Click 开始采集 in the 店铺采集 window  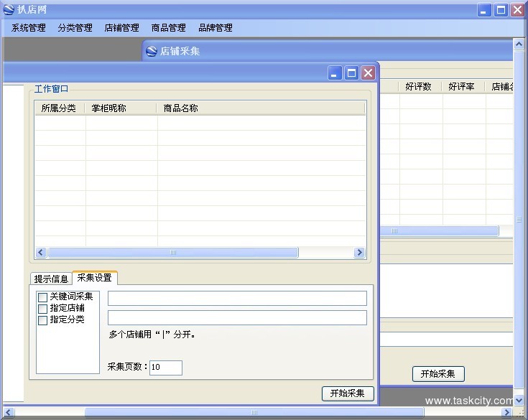(438, 374)
